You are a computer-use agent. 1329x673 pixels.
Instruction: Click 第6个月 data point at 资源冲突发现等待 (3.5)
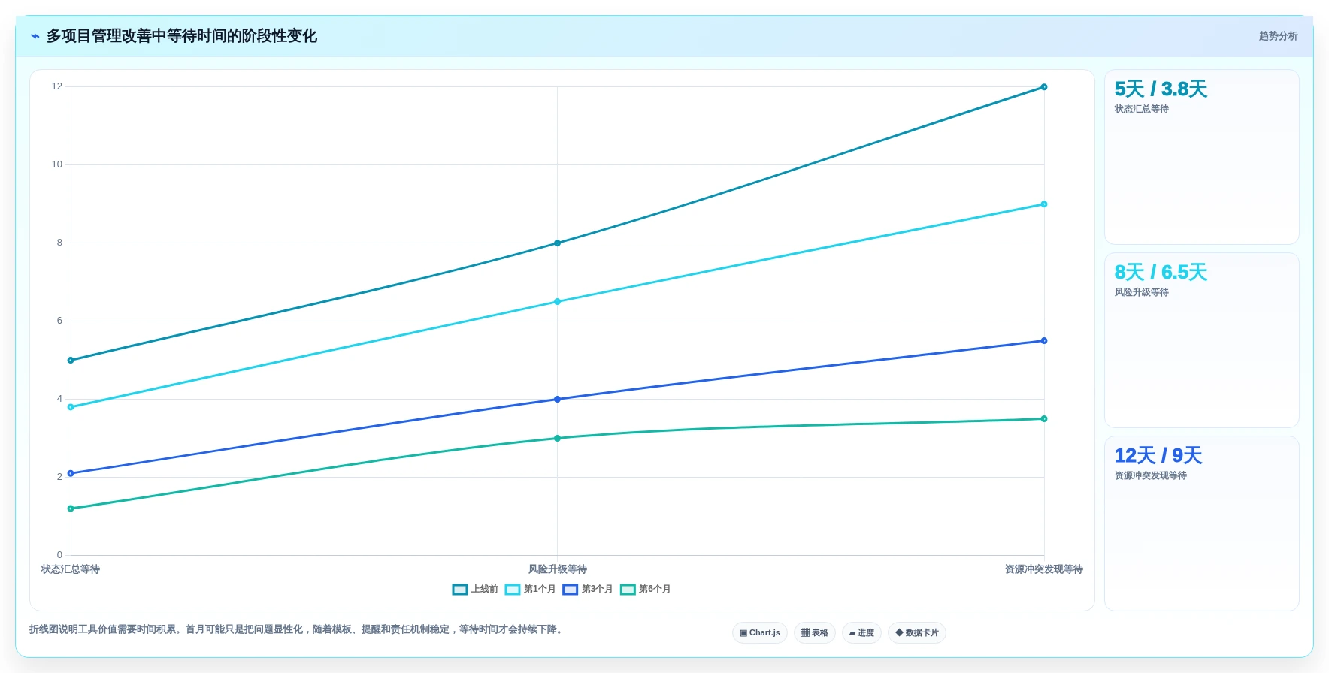pos(1044,419)
